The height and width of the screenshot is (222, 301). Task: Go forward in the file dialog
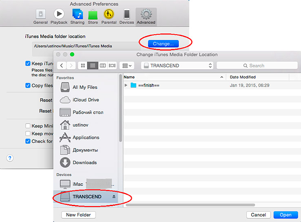pyautogui.click(x=71, y=65)
